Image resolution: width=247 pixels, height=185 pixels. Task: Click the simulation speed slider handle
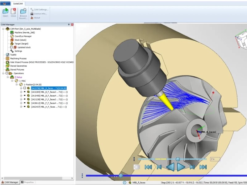click(x=178, y=159)
